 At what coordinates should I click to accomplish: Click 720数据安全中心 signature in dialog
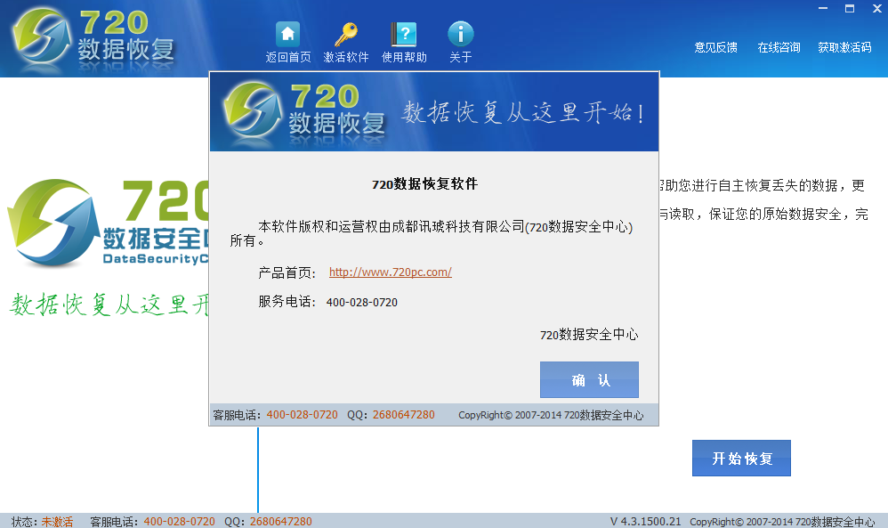tap(589, 334)
